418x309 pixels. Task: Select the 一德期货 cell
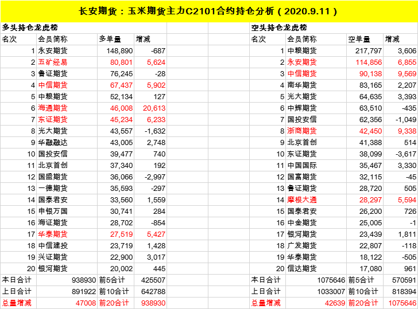(67, 188)
